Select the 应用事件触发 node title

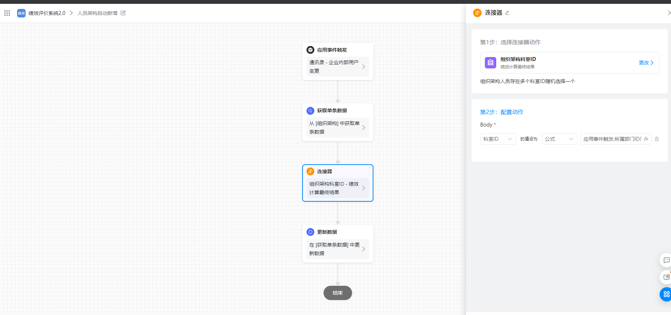(332, 50)
